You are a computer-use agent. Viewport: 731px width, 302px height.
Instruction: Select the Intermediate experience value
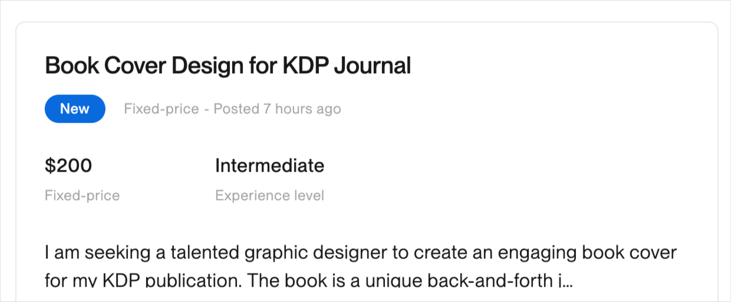click(x=269, y=166)
